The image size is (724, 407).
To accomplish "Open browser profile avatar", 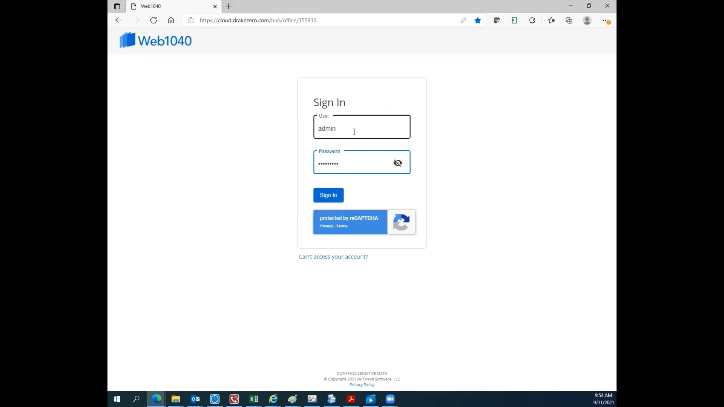I will (x=587, y=20).
